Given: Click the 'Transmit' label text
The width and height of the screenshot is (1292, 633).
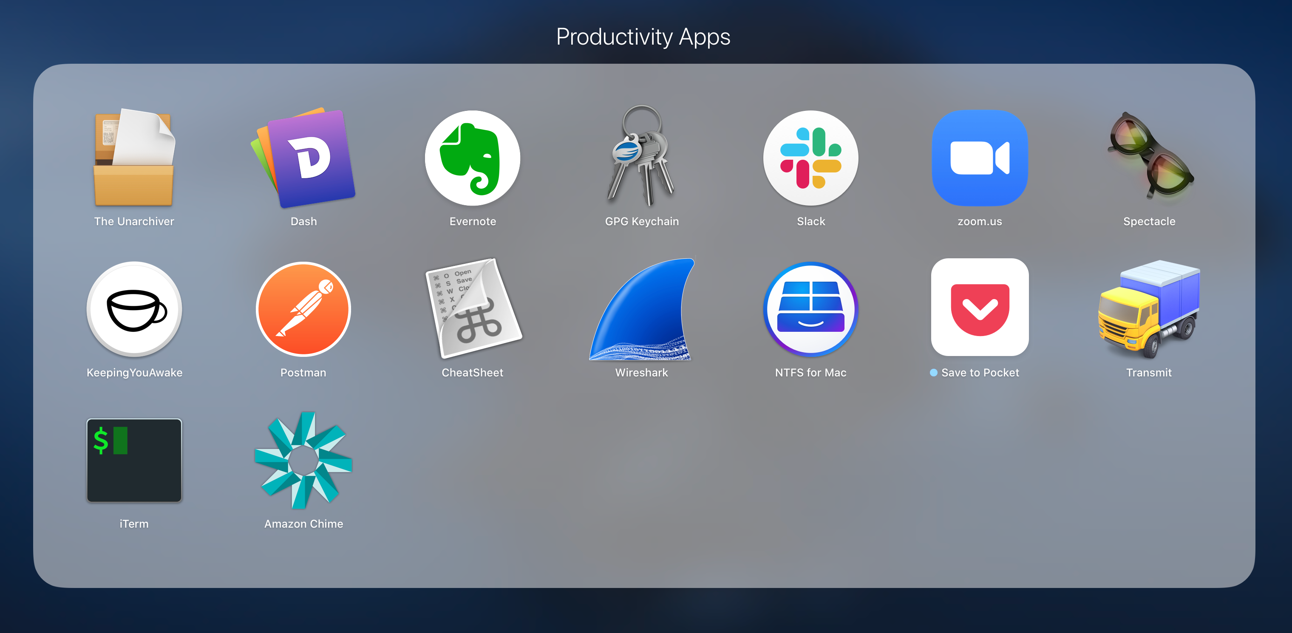Looking at the screenshot, I should [x=1148, y=373].
